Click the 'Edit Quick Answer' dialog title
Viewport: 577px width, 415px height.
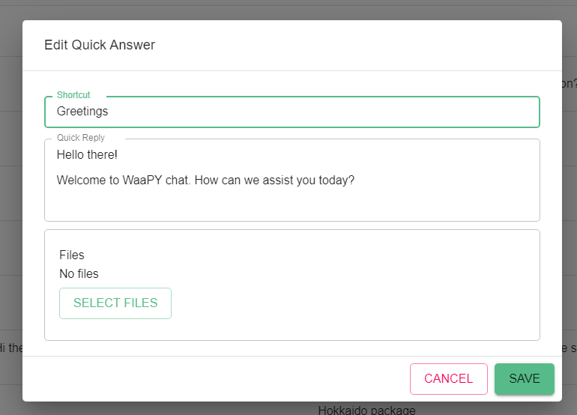(x=100, y=45)
